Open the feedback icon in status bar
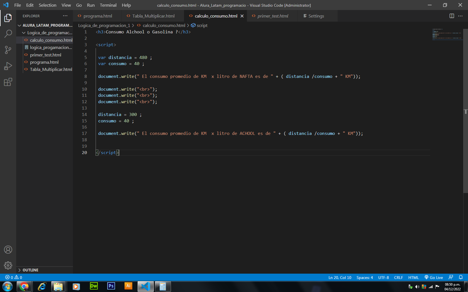 [451, 277]
